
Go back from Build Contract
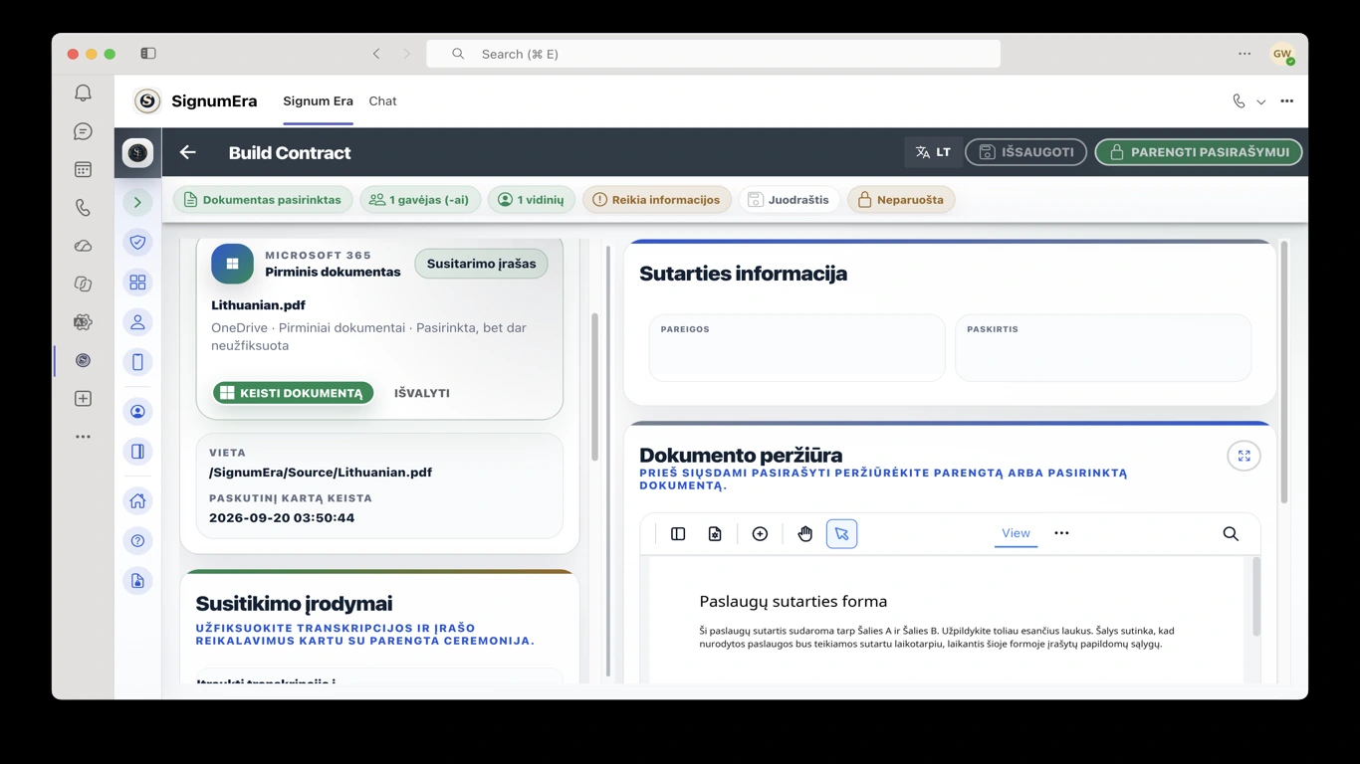click(187, 152)
